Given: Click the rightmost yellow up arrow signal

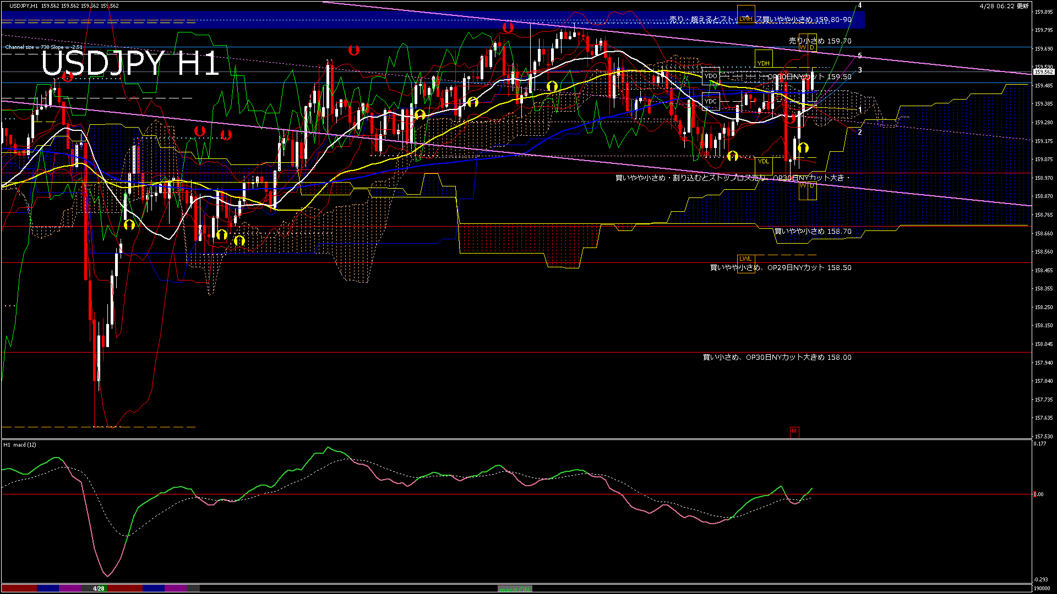Looking at the screenshot, I should (x=803, y=147).
